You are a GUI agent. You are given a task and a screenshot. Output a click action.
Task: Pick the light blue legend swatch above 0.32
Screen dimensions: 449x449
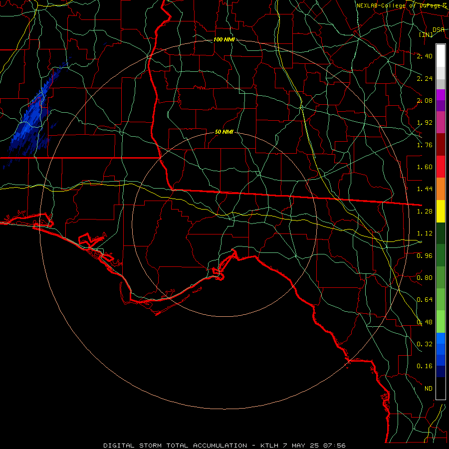point(441,338)
